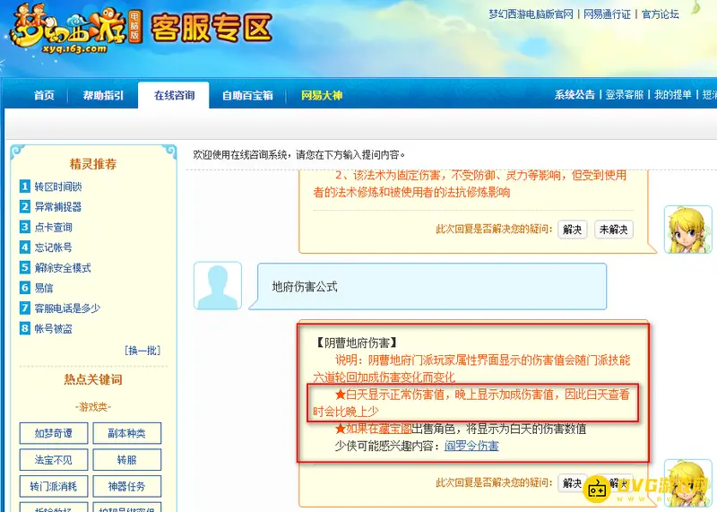Click number 7 icon beside 客服电话是多少
The height and width of the screenshot is (512, 717).
[25, 308]
